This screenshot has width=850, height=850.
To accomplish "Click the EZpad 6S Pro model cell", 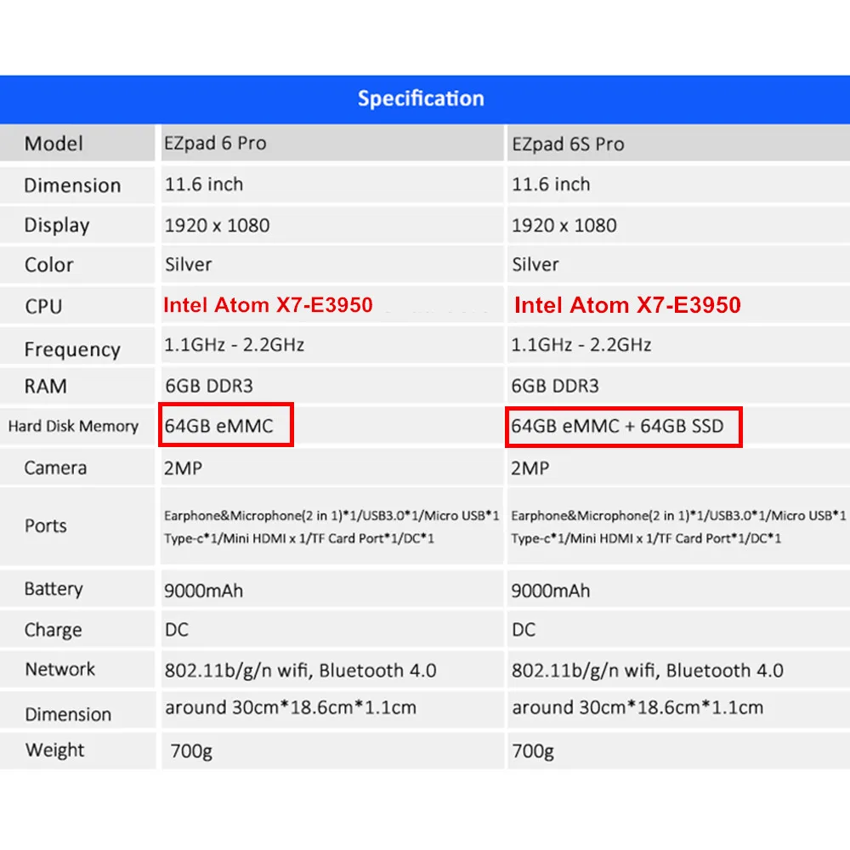I will pyautogui.click(x=568, y=144).
